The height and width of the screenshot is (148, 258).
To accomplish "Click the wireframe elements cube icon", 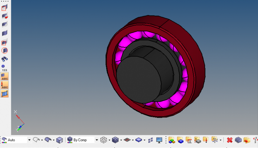I will [x=104, y=140].
